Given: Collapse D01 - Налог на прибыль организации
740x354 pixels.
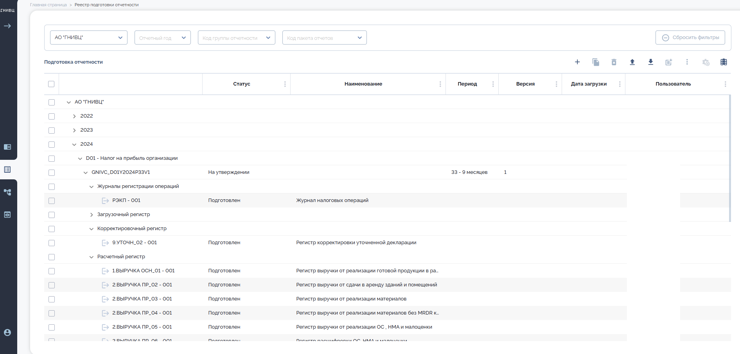Looking at the screenshot, I should pos(80,159).
